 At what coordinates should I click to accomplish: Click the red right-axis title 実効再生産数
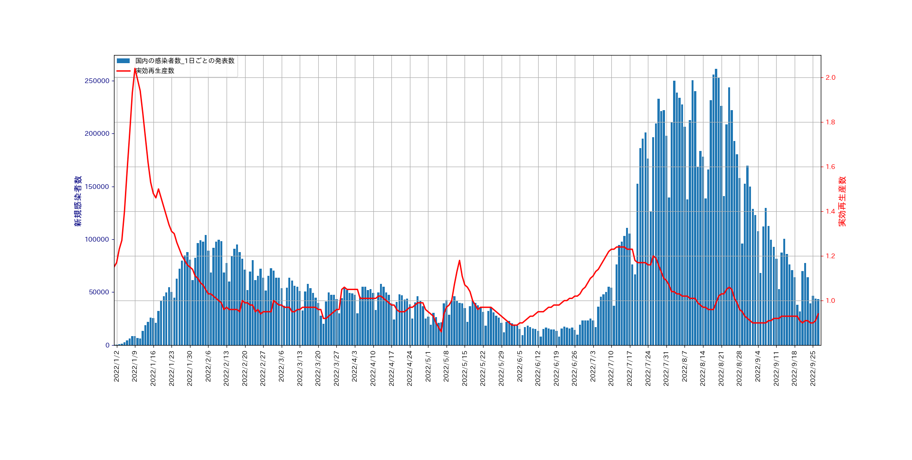pos(842,201)
